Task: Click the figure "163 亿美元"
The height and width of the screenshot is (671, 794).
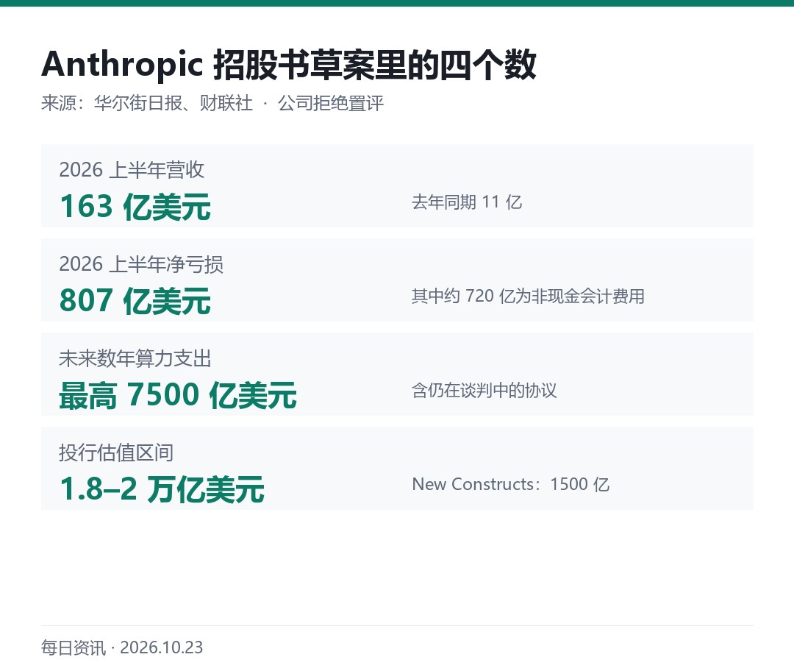Action: pyautogui.click(x=135, y=207)
